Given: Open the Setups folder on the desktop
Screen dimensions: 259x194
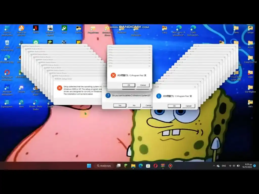Looking at the screenshot, I should (250, 29).
